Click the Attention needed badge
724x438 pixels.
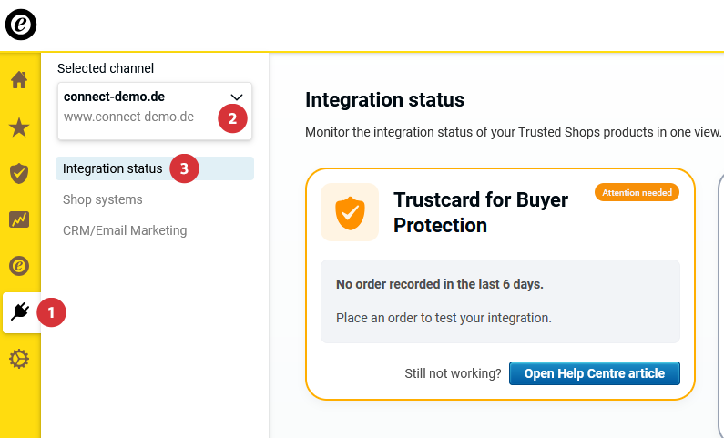pos(637,193)
